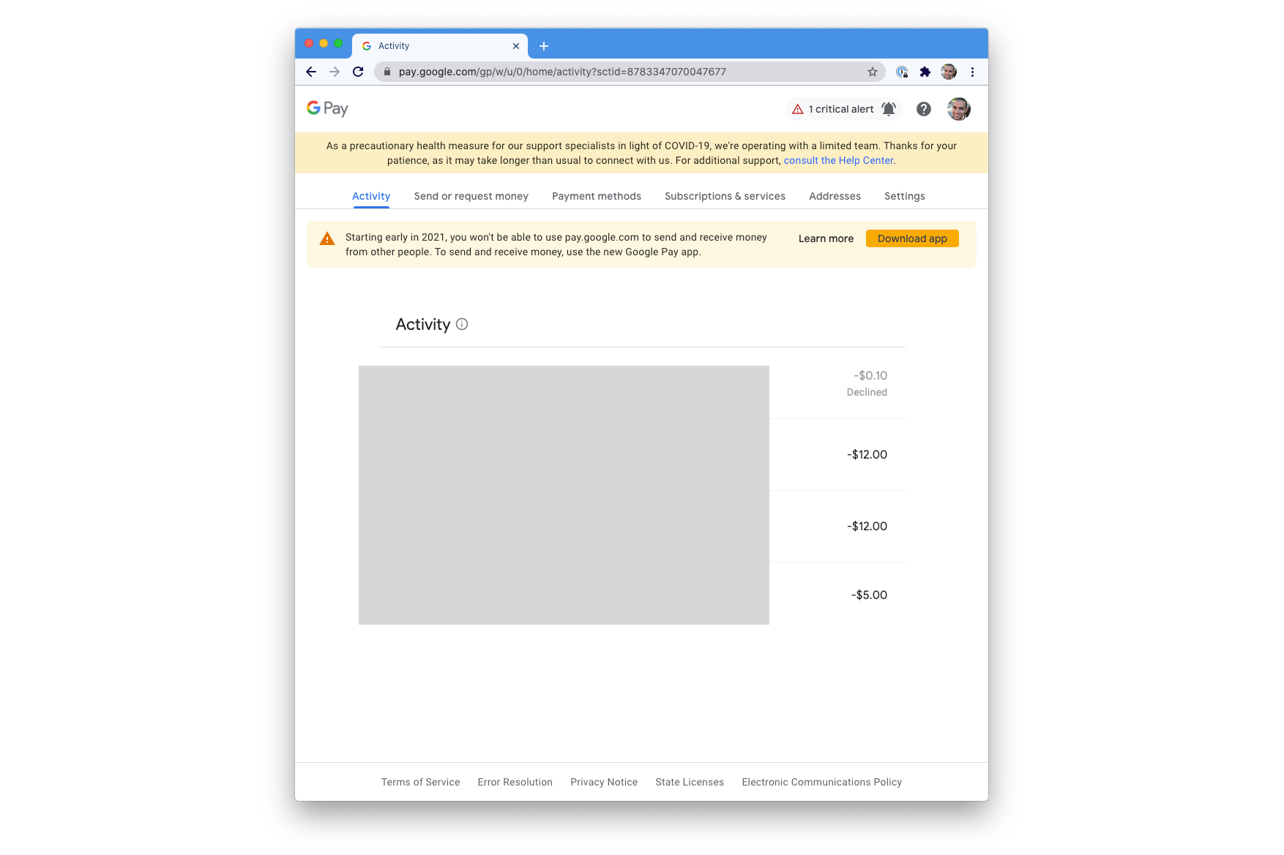Screen dimensions: 1284x855
Task: Open the Chrome three-dot menu
Action: tap(972, 72)
